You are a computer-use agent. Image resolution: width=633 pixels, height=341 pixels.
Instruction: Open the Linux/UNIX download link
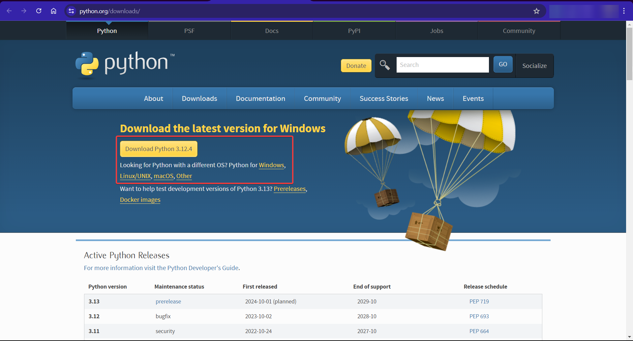[135, 176]
